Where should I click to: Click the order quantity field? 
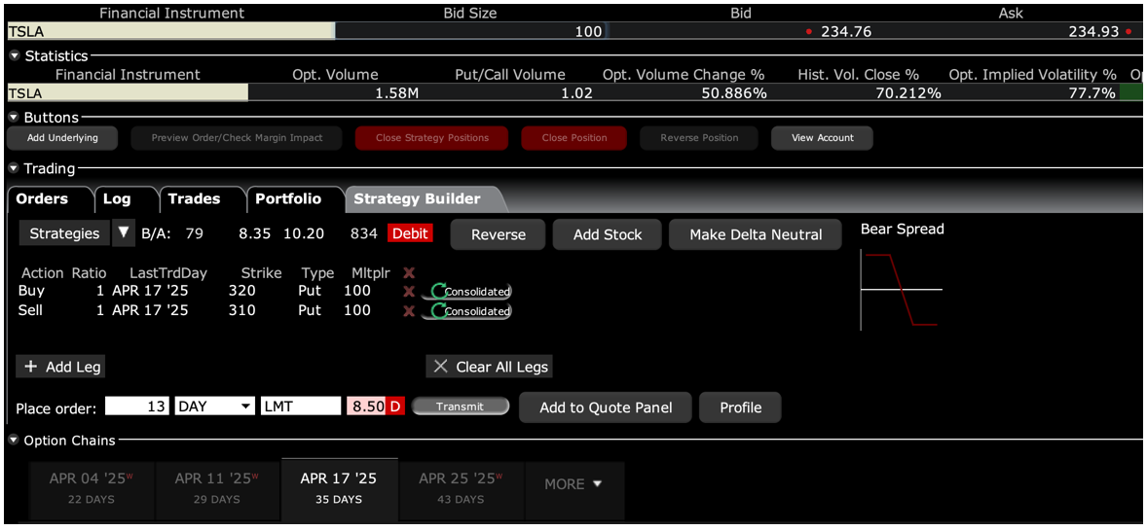[137, 407]
